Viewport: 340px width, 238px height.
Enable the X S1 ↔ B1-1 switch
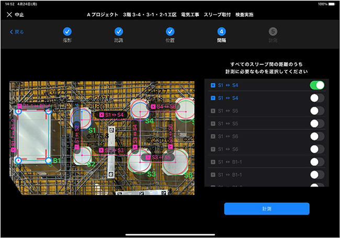click(x=317, y=162)
